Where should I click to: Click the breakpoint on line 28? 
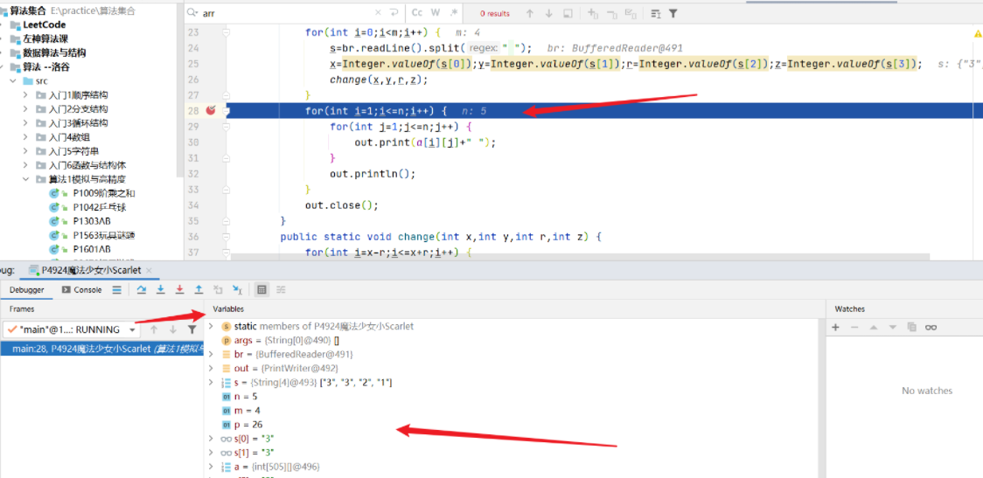point(211,111)
